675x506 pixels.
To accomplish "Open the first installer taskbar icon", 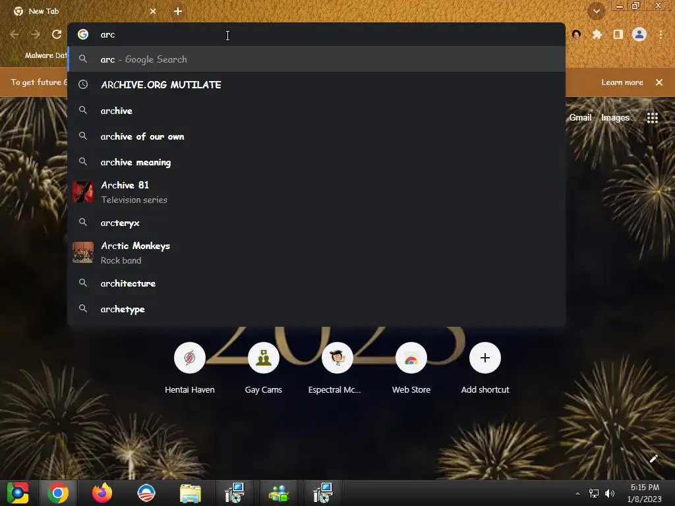I will [235, 493].
